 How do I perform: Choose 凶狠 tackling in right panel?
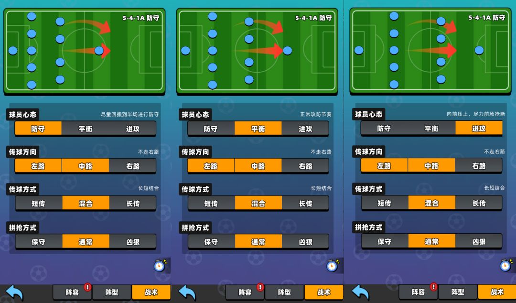coord(479,241)
